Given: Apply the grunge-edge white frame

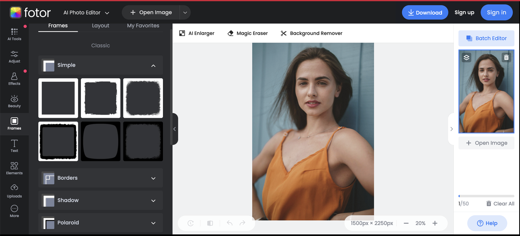Looking at the screenshot, I should click(x=143, y=98).
